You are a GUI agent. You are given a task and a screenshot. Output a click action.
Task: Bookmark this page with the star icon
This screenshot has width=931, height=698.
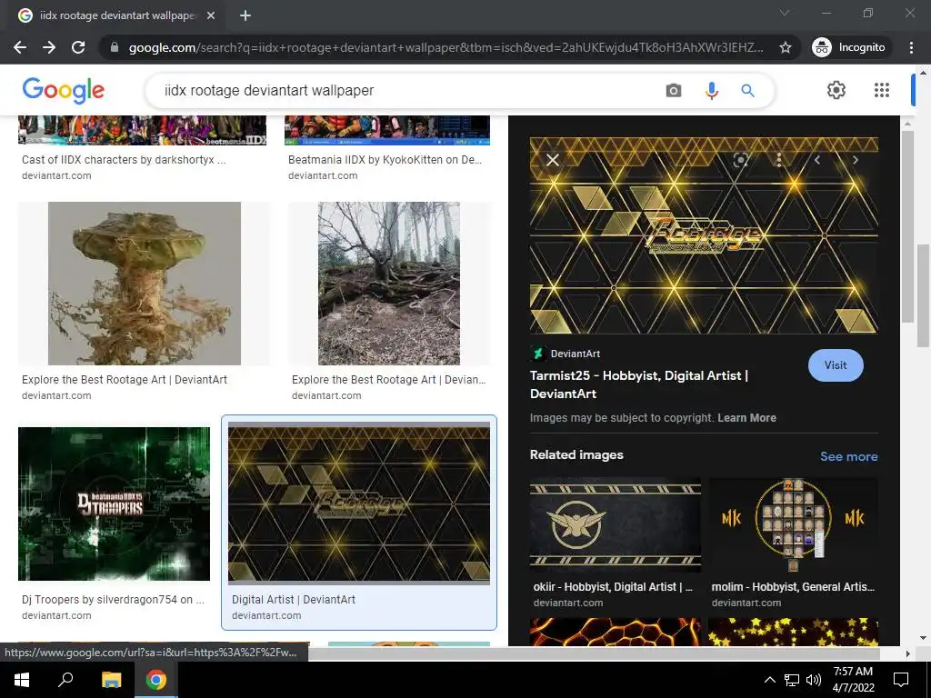[x=786, y=47]
